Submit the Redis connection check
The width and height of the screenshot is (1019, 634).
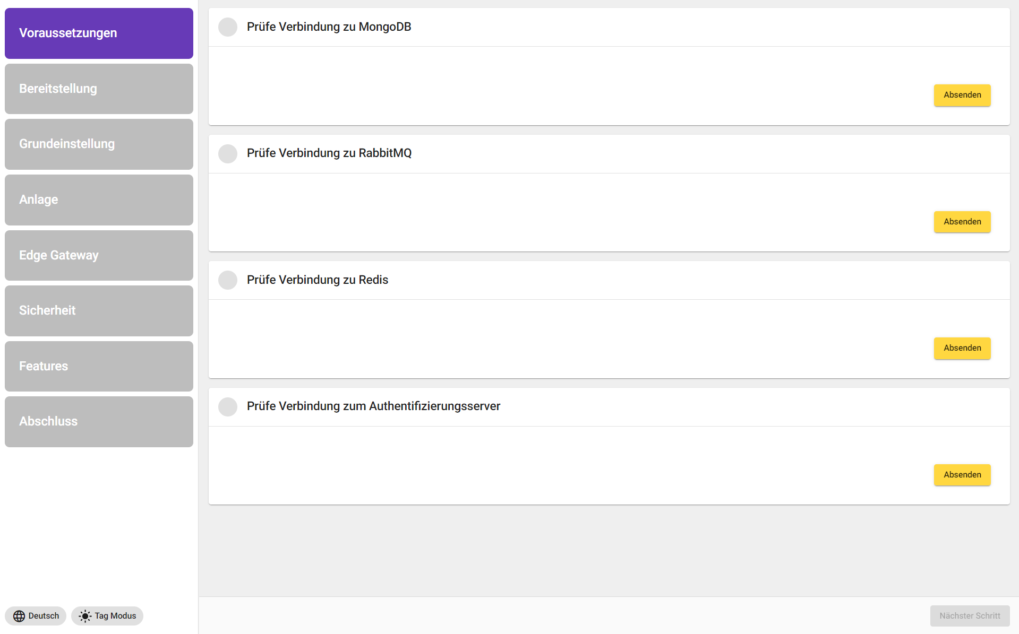[x=962, y=349]
